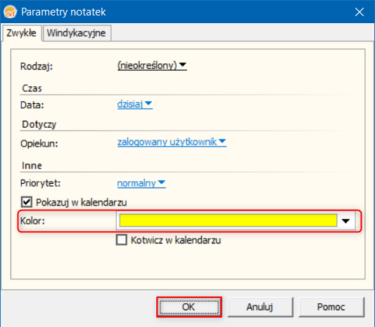Click the yellow Kolor swatch
375x327 pixels.
click(228, 220)
